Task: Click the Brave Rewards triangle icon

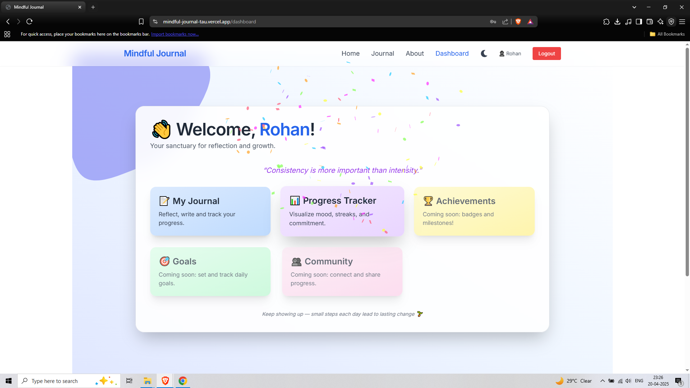Action: (x=530, y=22)
